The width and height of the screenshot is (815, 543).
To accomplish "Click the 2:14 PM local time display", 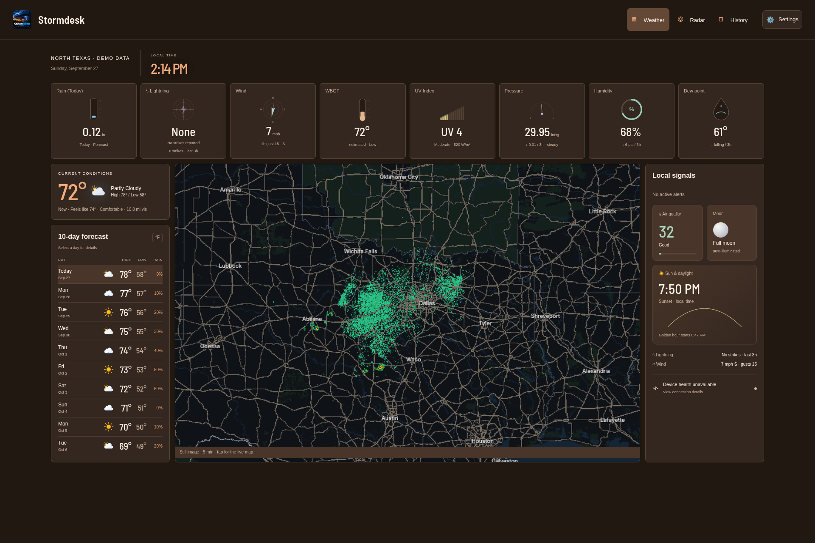I will (x=169, y=69).
